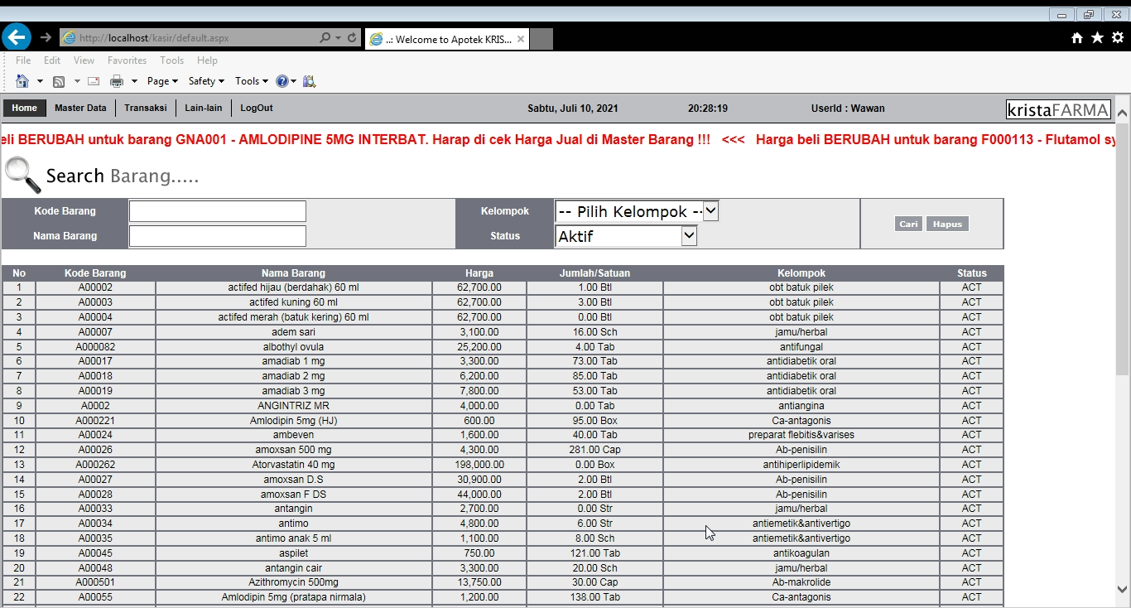Click LogOut in the navigation bar
Screen dimensions: 1131x608
(x=257, y=109)
